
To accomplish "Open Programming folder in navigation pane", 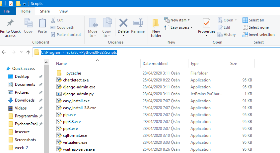I will tap(24, 116).
